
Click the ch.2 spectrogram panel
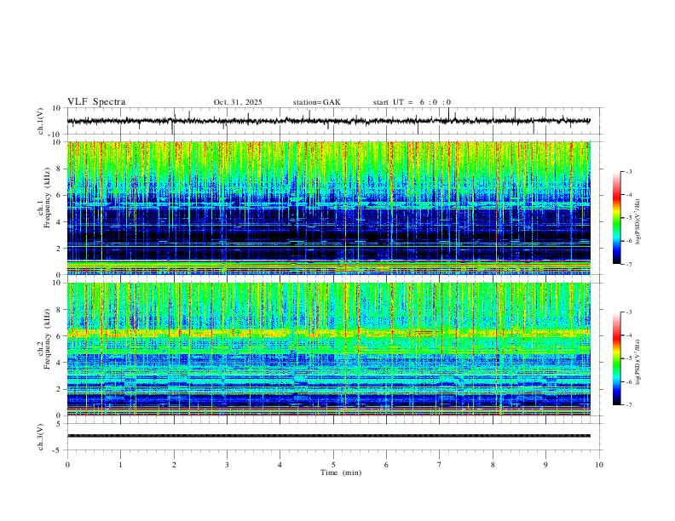[329, 349]
